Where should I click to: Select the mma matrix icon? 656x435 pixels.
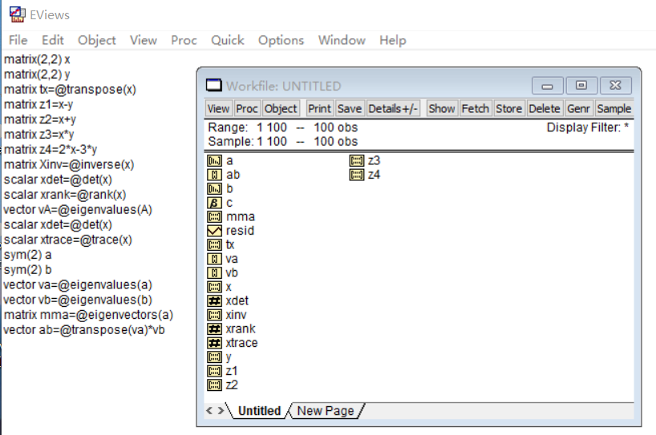pos(214,217)
